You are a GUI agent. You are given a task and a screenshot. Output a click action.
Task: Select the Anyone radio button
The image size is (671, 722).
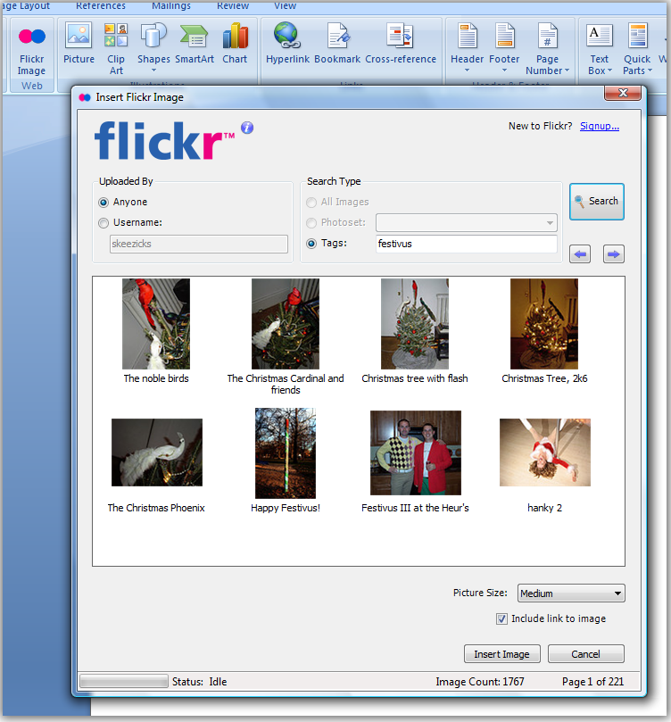[104, 202]
